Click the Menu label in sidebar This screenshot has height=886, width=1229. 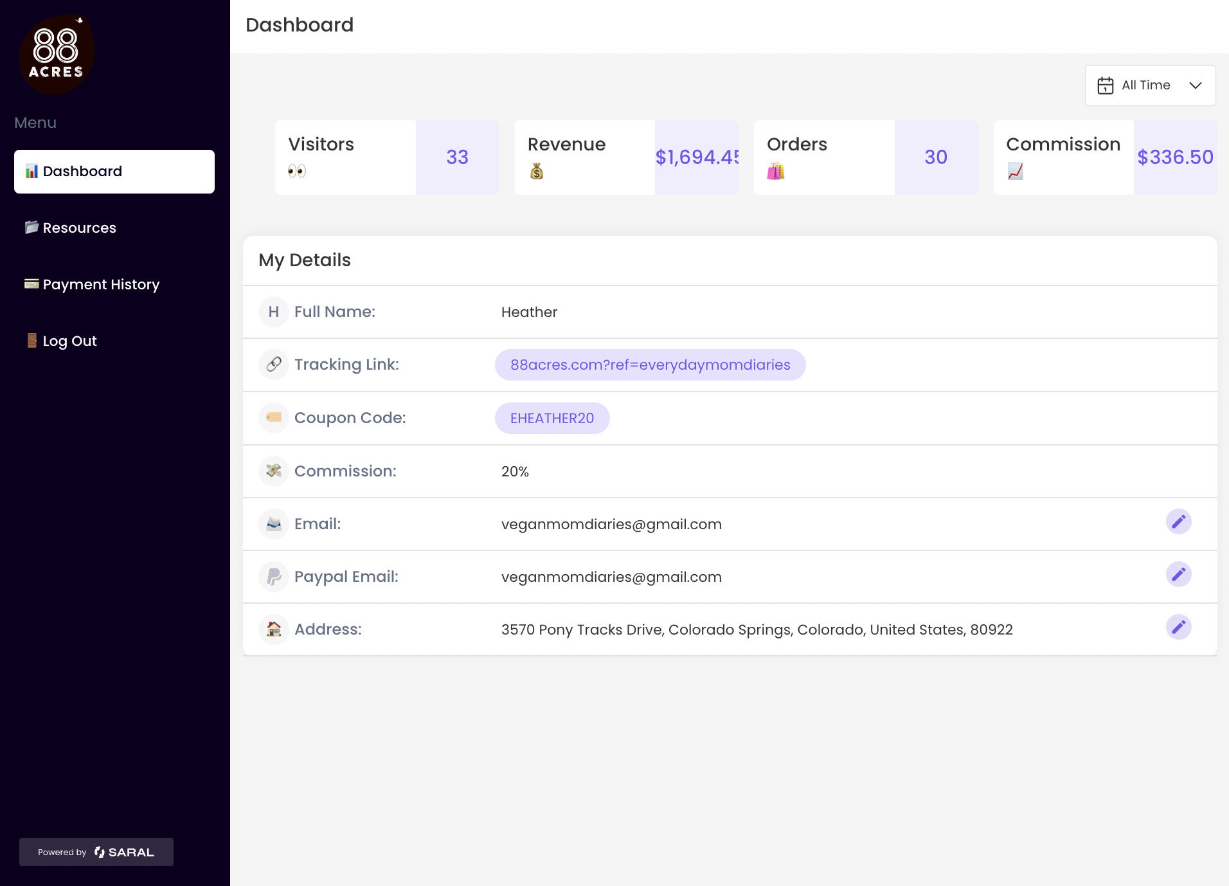35,123
